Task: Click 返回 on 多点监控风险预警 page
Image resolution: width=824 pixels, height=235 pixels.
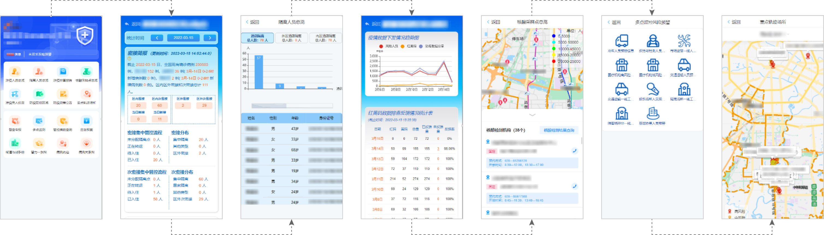Action: (x=614, y=22)
